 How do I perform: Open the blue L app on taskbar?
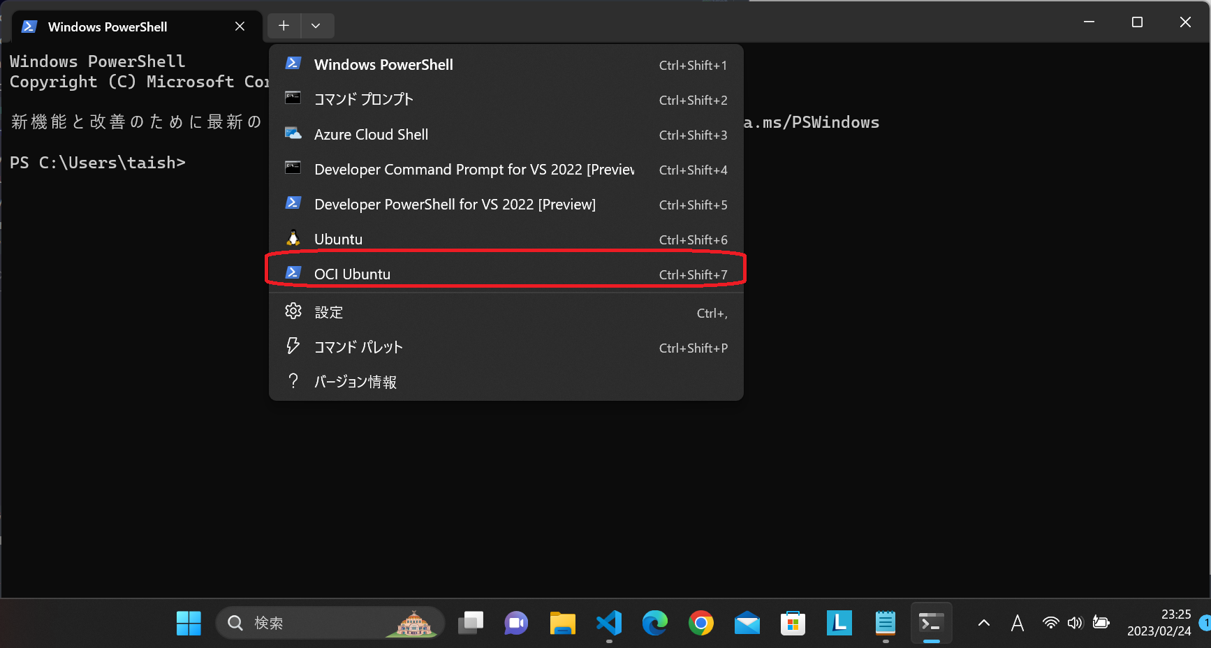(x=839, y=623)
